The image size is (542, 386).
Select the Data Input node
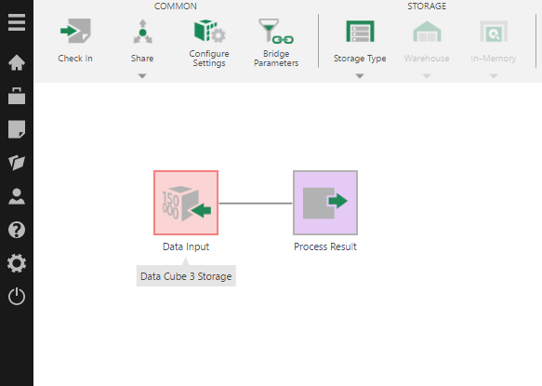186,203
